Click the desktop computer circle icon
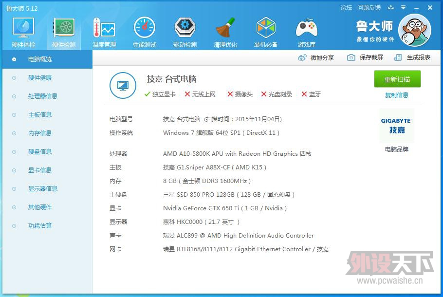Image resolution: width=443 pixels, height=297 pixels. point(123,85)
